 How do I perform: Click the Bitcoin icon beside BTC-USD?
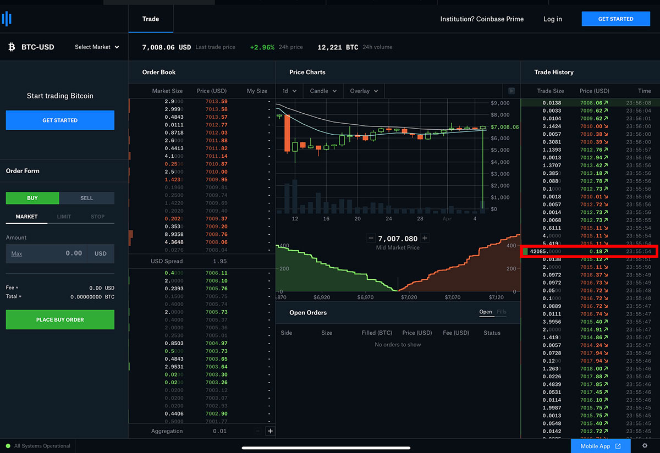(12, 47)
